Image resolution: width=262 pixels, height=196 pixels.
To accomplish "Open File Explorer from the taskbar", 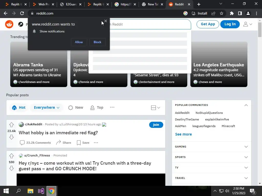I will [x=30, y=191].
